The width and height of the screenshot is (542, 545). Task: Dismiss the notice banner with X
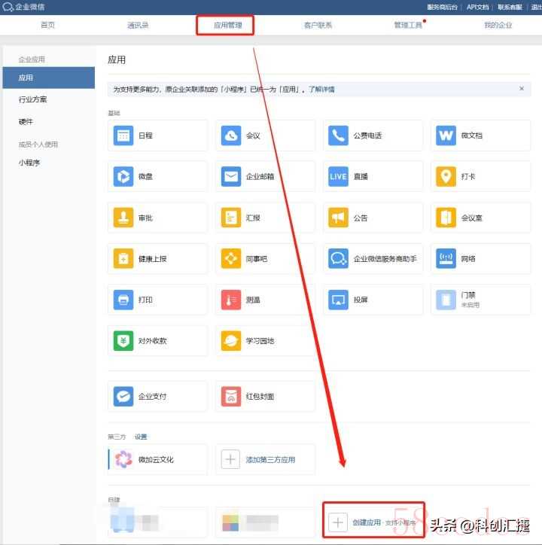522,89
